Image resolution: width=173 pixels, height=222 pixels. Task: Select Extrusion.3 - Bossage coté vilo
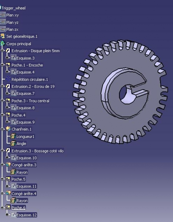37,151
